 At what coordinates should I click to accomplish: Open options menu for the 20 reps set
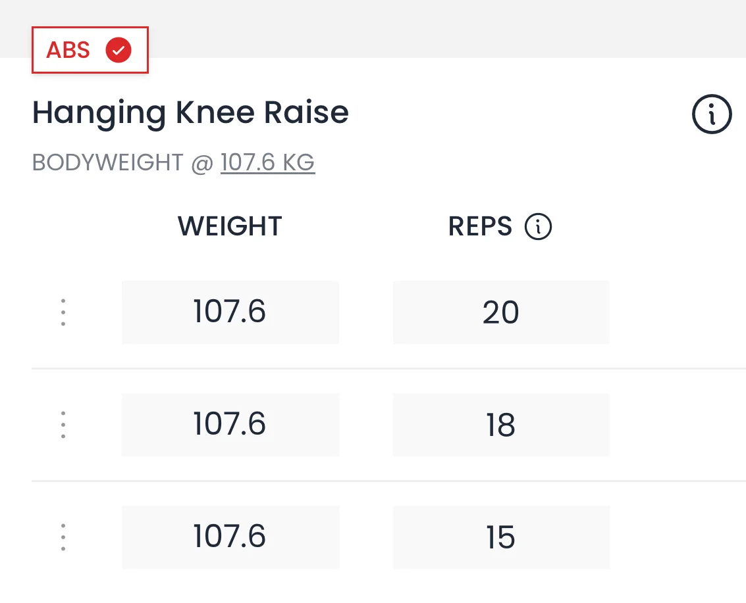coord(63,312)
